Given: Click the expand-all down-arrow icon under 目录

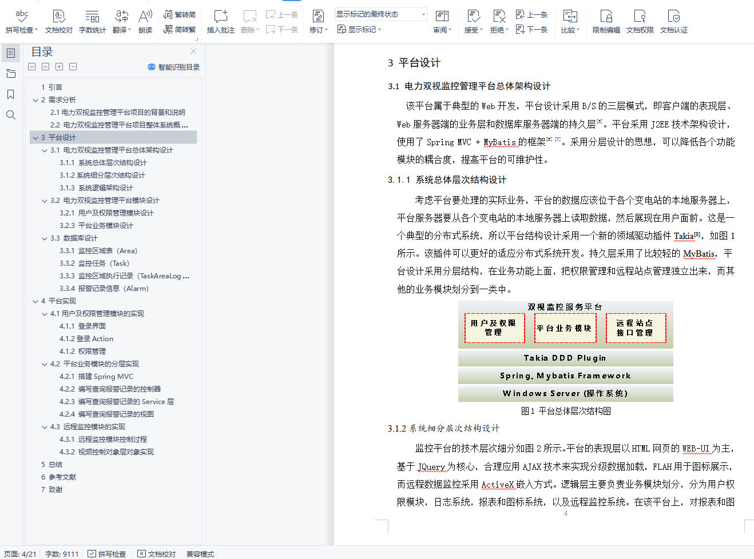Looking at the screenshot, I should pyautogui.click(x=32, y=66).
